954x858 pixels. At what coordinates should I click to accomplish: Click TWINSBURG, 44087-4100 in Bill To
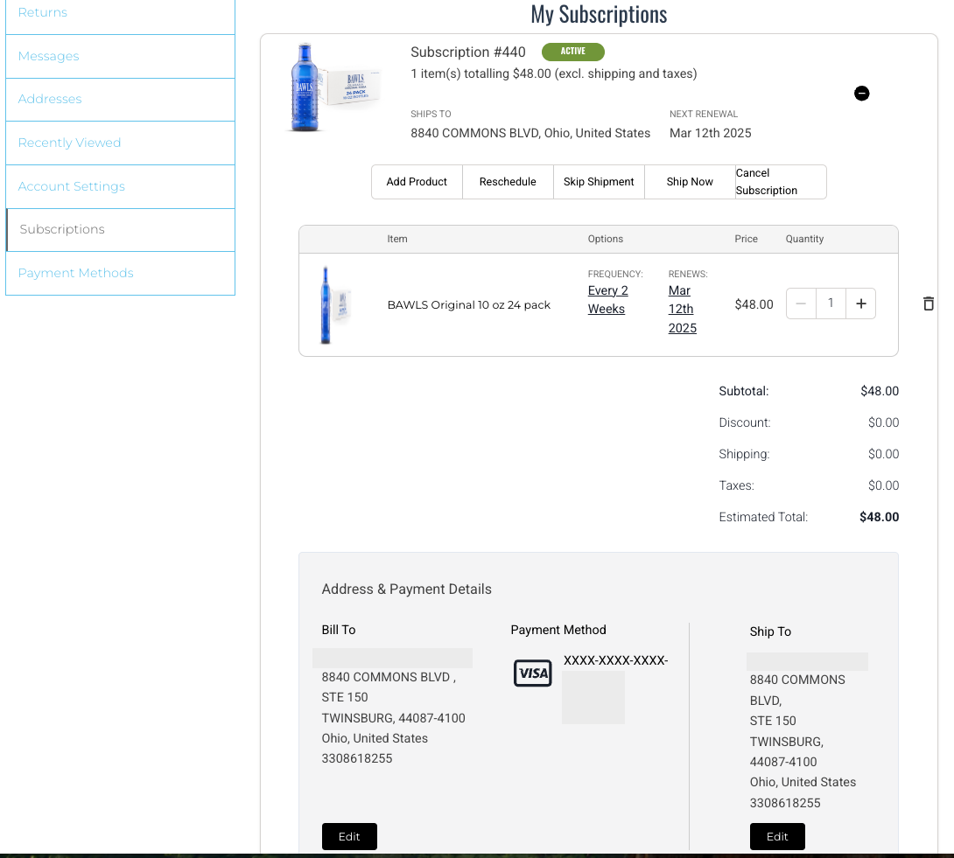coord(394,718)
